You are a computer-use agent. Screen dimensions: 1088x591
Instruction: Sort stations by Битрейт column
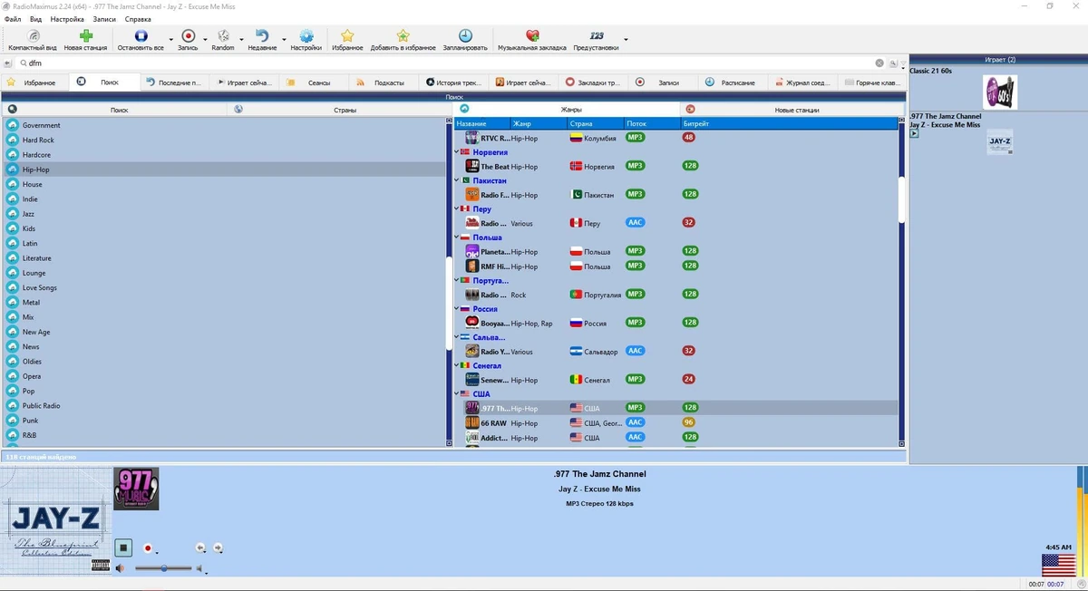(789, 123)
